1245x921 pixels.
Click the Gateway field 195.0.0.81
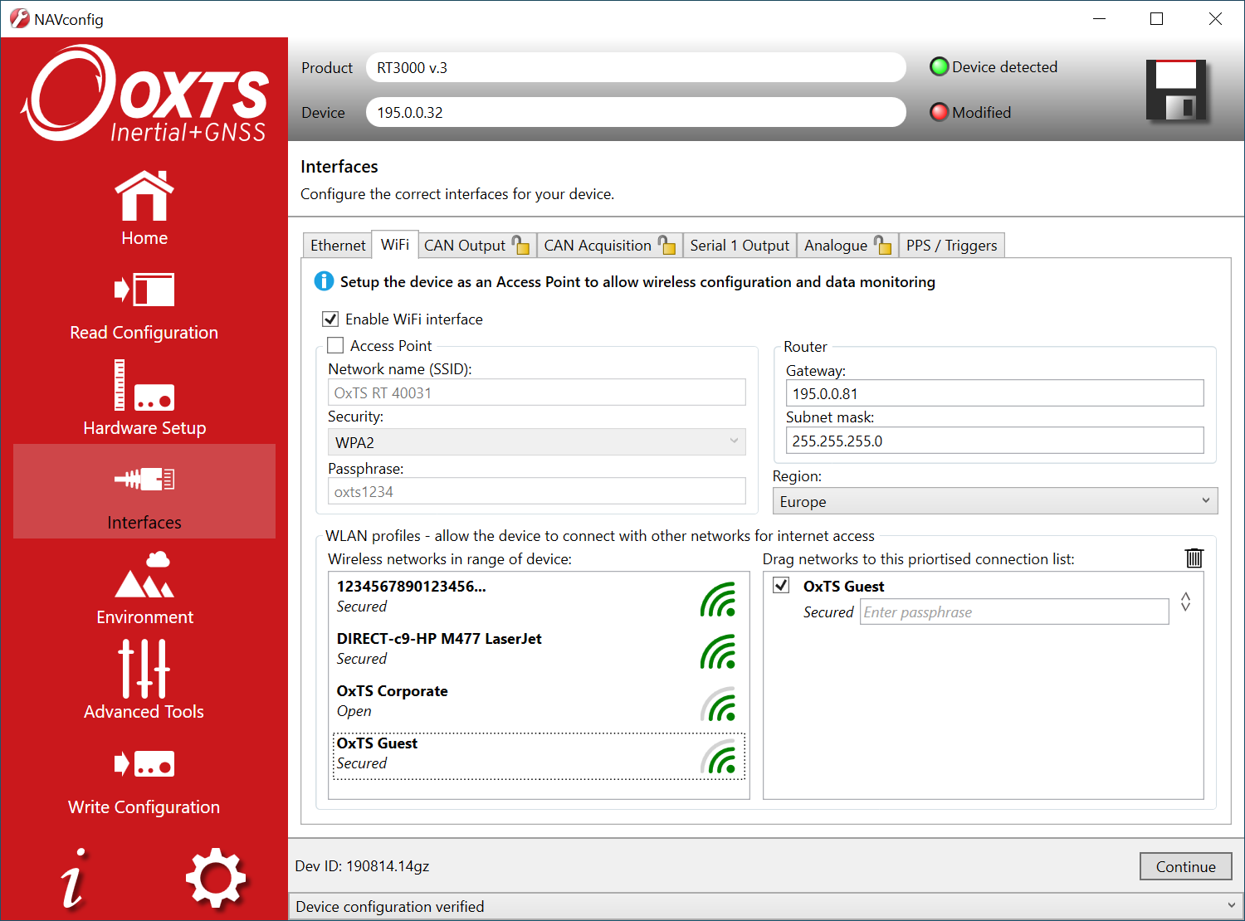994,393
